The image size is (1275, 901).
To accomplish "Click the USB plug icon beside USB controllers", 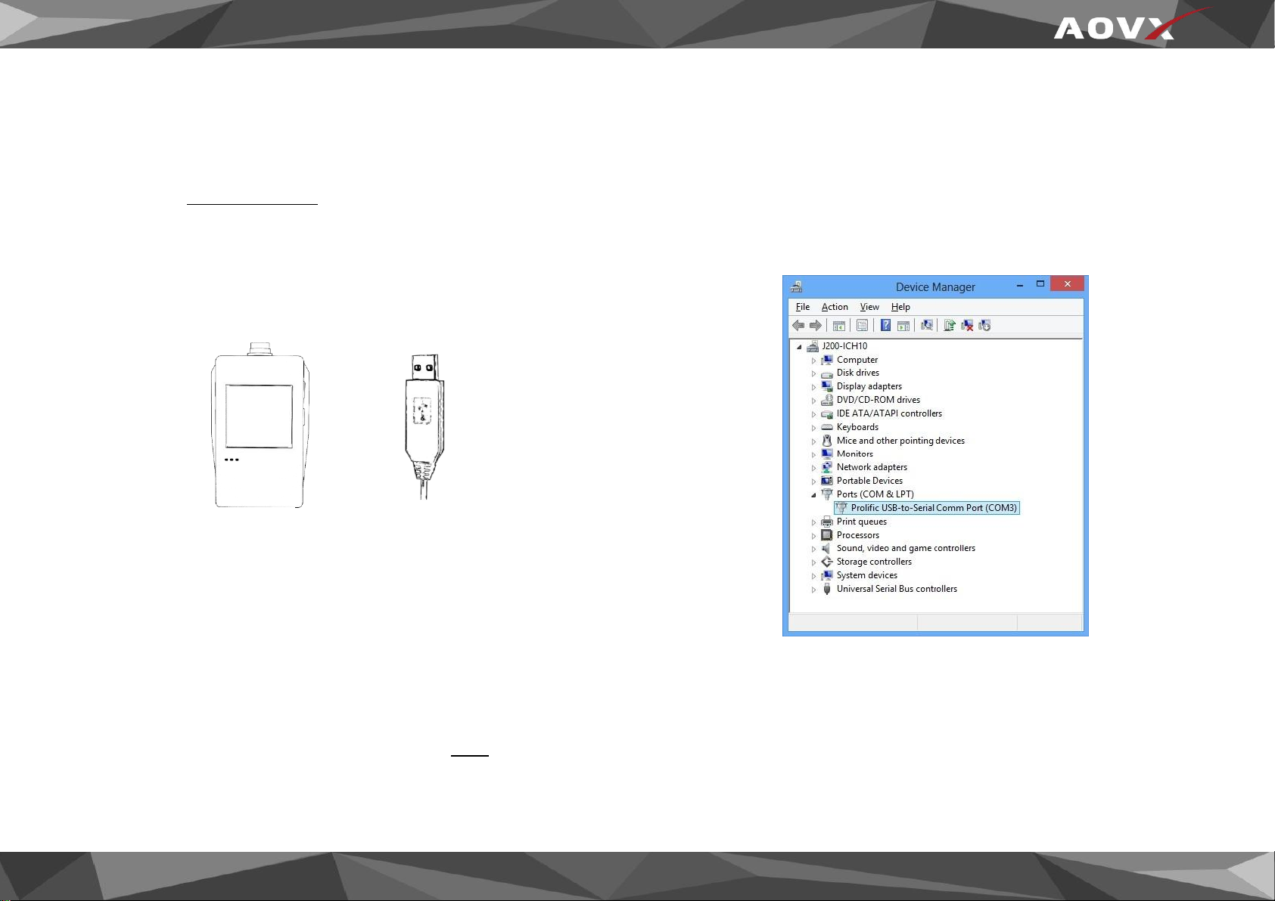I will 827,589.
